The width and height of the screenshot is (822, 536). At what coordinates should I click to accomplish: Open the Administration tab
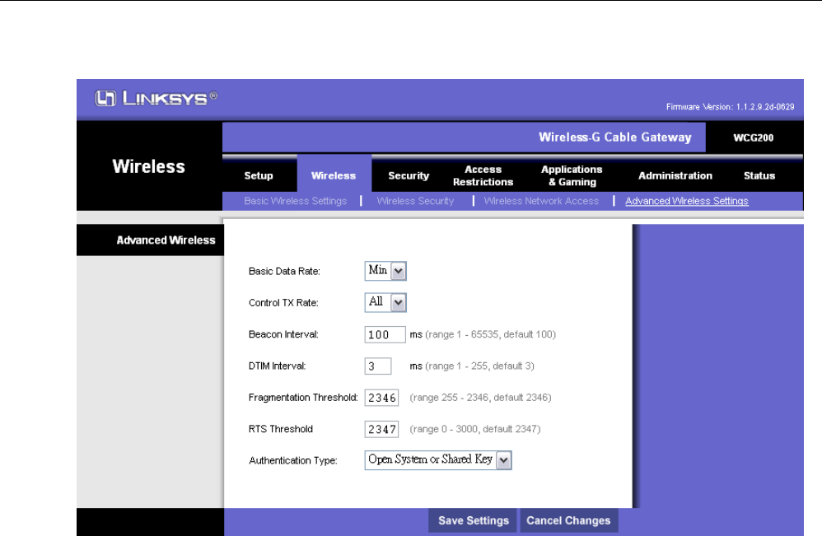[x=675, y=175]
